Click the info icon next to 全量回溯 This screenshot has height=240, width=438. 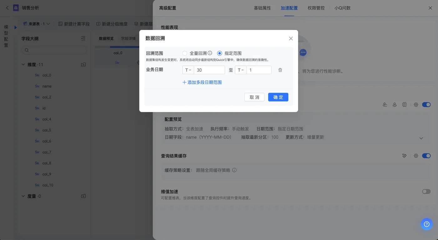pos(210,53)
